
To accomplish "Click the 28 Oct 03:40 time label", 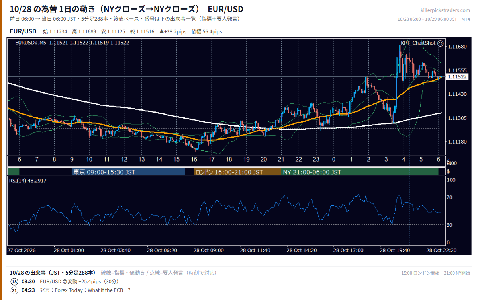I will pos(116,251).
